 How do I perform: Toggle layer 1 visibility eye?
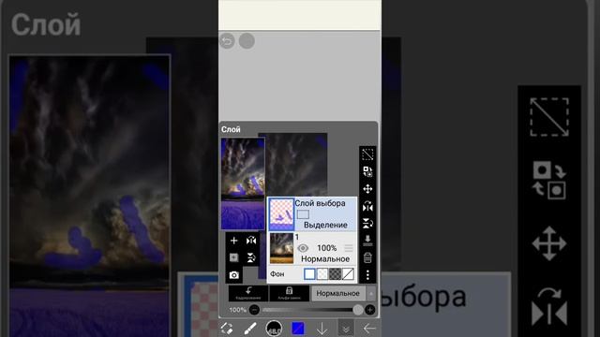[303, 248]
